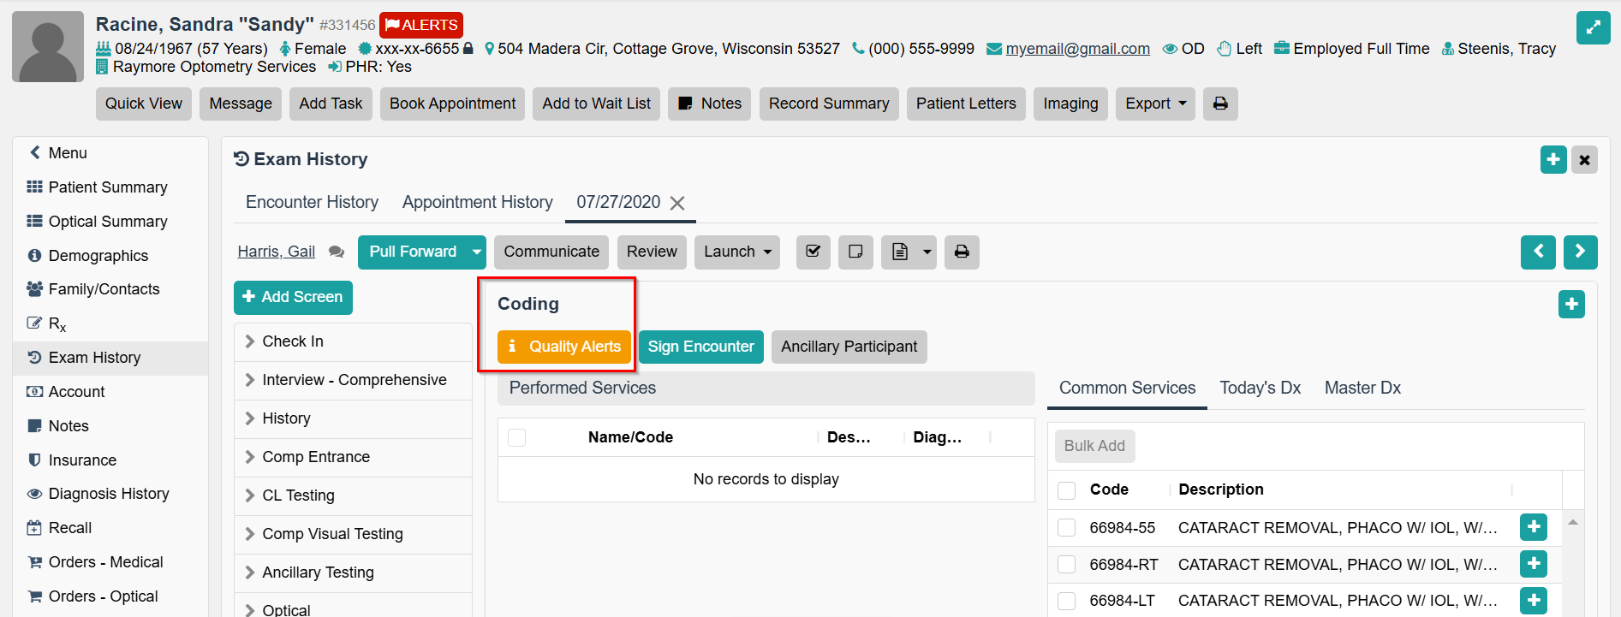Add code 66984-55 with its plus icon

(x=1533, y=527)
